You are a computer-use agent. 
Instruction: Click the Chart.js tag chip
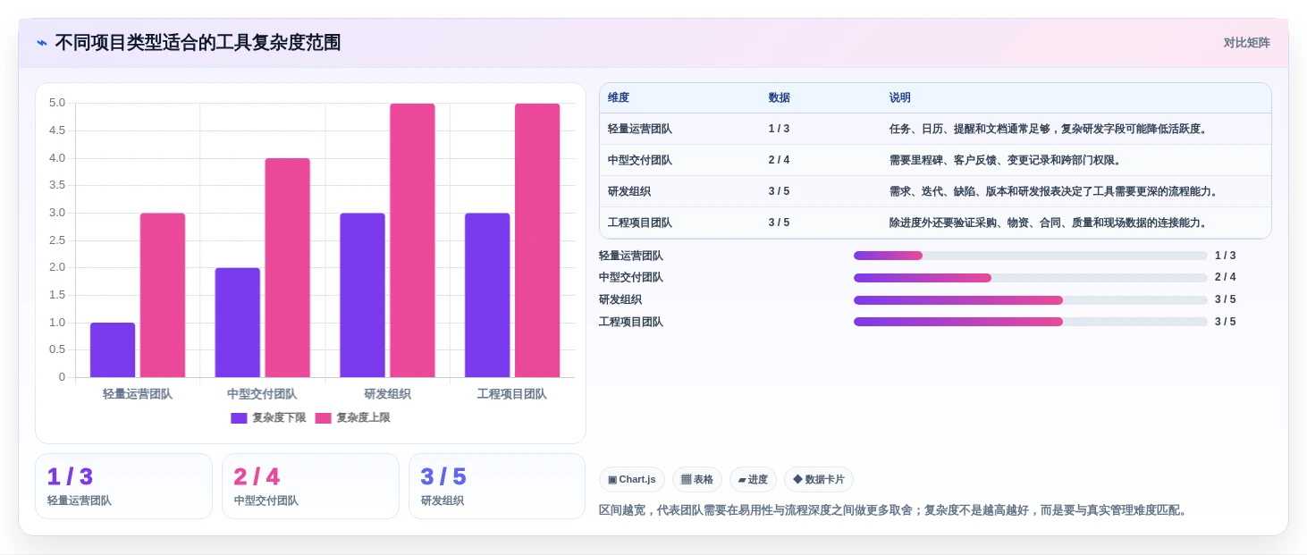pyautogui.click(x=632, y=480)
